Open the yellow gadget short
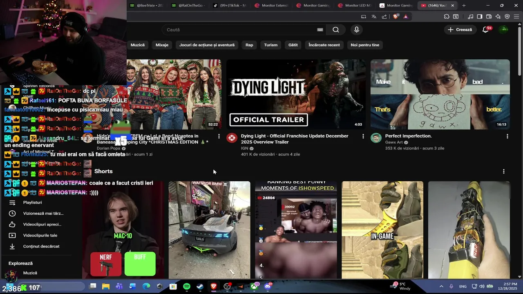The width and height of the screenshot is (523, 294). 469,230
